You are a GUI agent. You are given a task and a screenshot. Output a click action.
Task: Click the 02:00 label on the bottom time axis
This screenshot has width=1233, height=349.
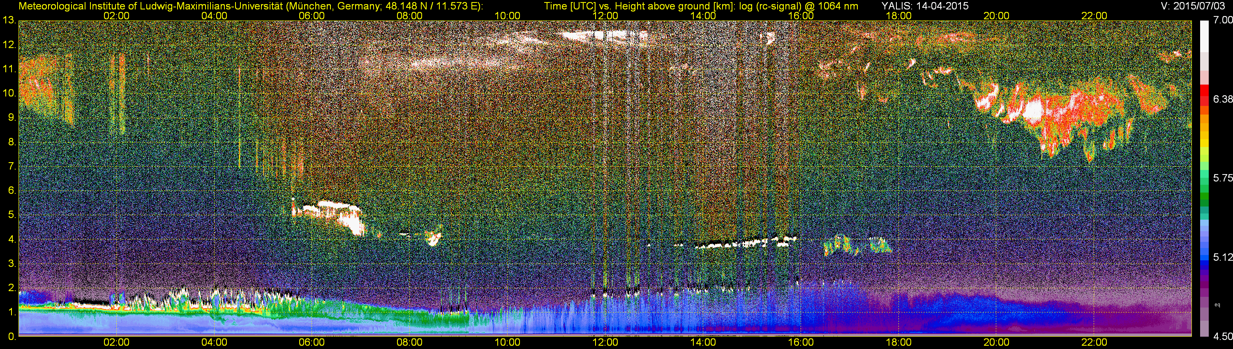point(116,342)
